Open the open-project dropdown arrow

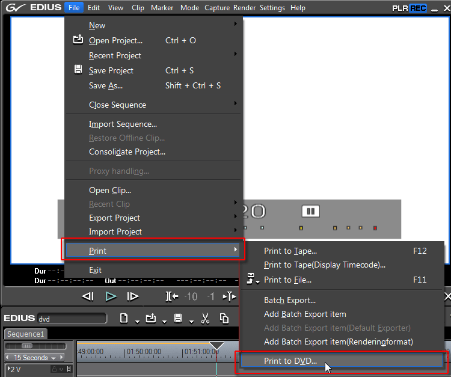pos(164,322)
